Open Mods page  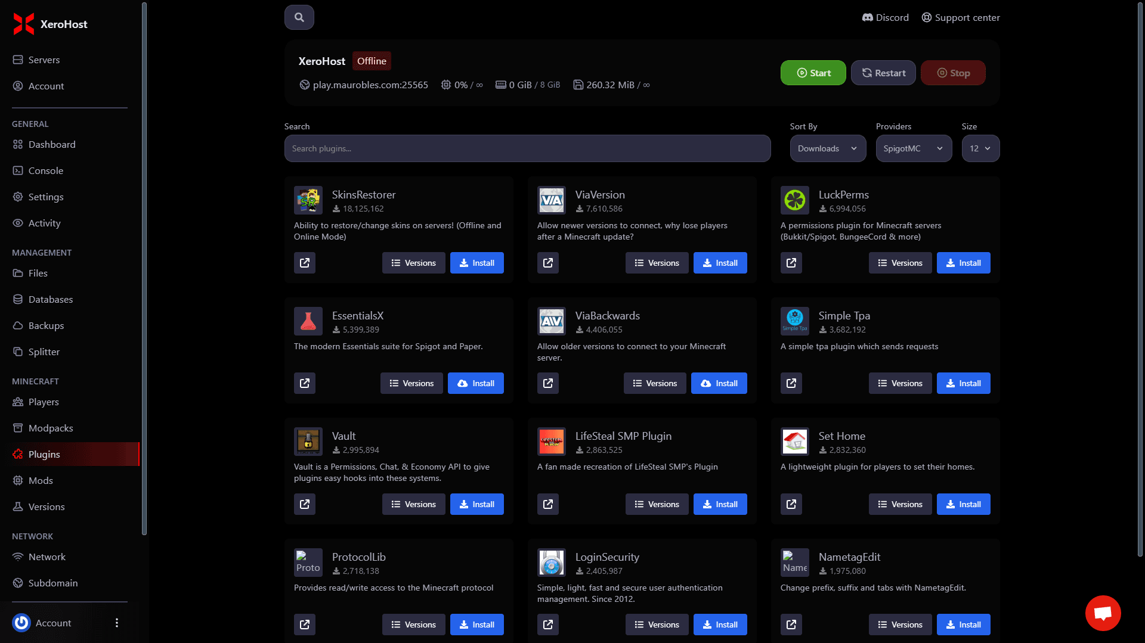pos(70,480)
